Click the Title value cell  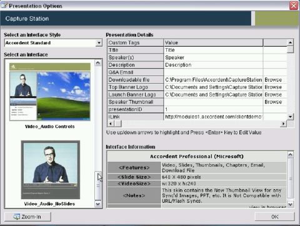click(213, 50)
